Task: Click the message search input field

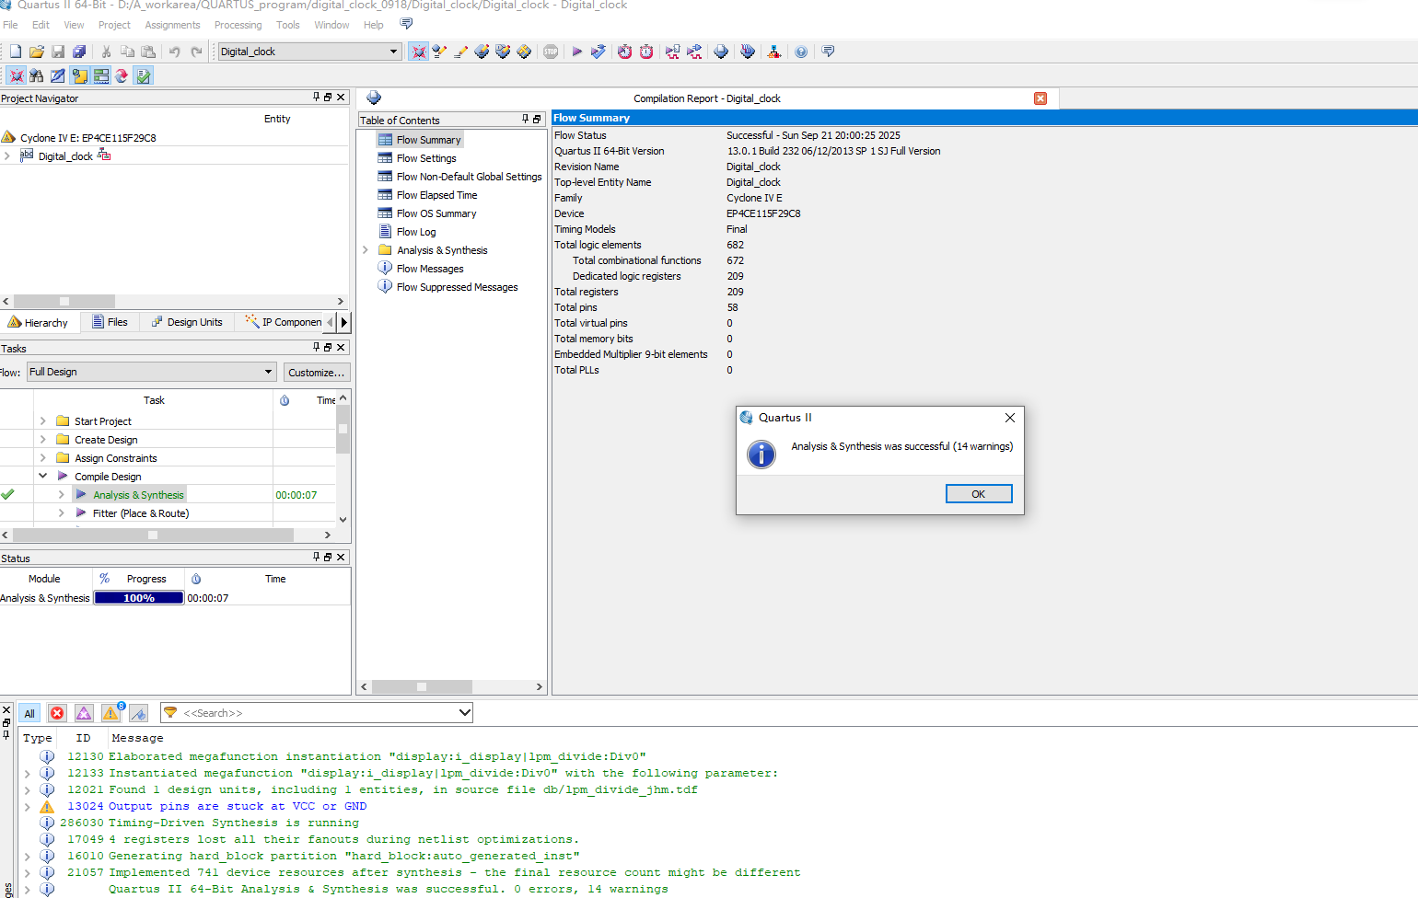Action: pos(318,713)
